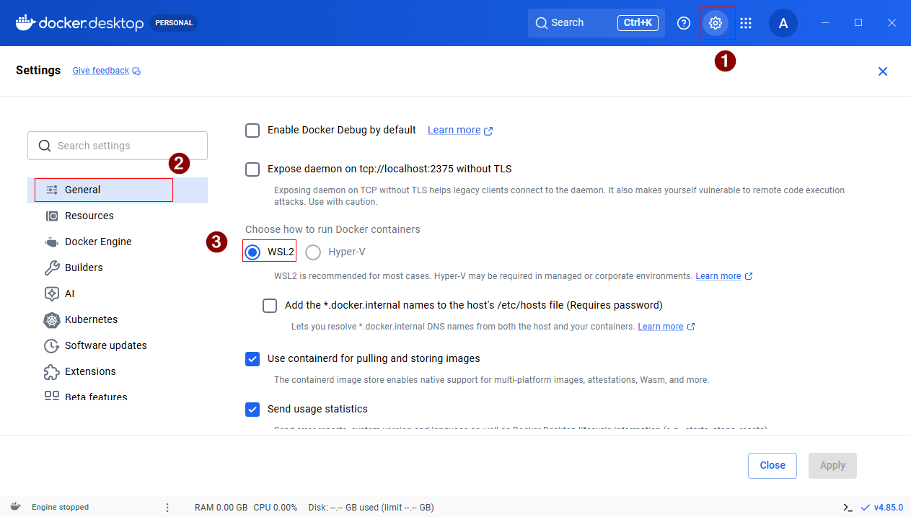Open Software updates settings section
This screenshot has height=517, width=911.
(118, 345)
